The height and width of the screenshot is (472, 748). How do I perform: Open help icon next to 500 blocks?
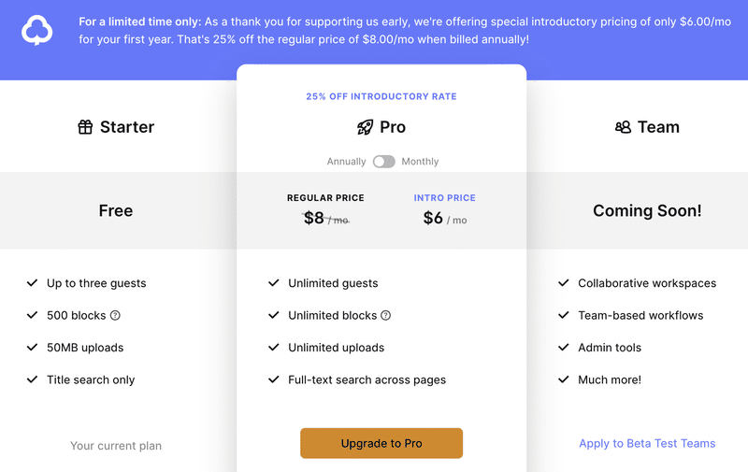(115, 315)
